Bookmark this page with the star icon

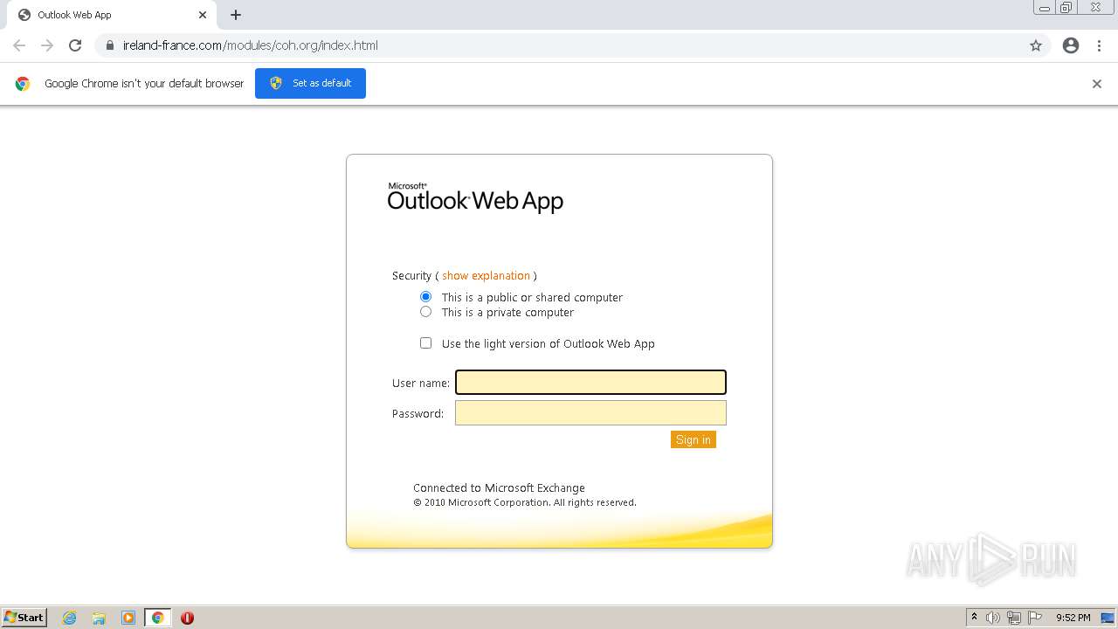click(x=1036, y=45)
